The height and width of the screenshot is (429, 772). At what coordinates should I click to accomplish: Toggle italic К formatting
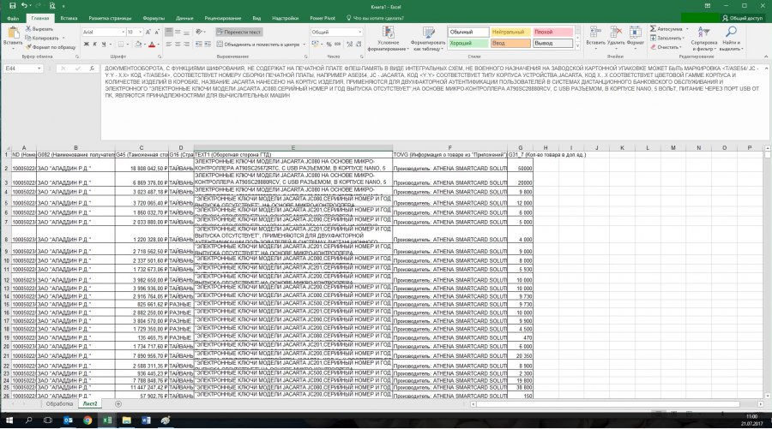coord(95,45)
